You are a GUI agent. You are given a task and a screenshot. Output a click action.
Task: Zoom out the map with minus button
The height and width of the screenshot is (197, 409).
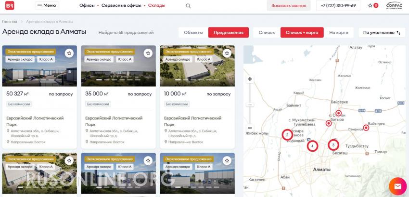point(250,128)
